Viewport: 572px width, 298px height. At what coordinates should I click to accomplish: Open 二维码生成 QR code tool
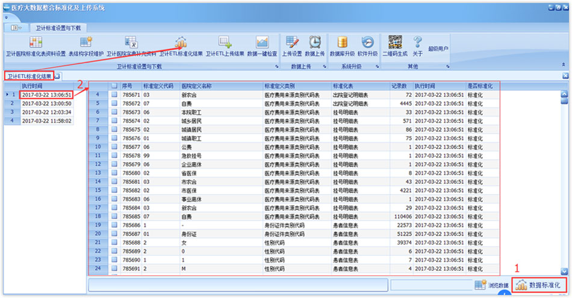tap(395, 47)
